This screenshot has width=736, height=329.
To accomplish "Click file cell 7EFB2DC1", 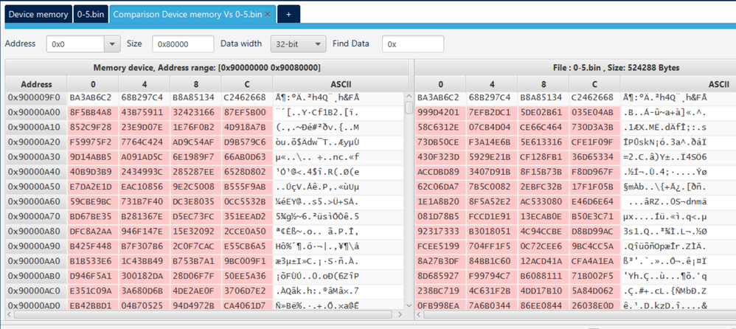I will [x=492, y=113].
